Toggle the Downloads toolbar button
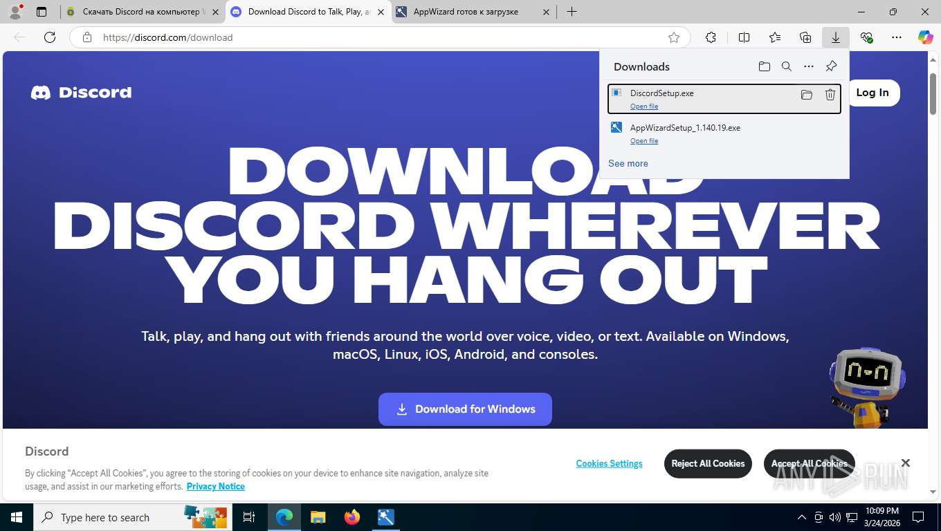The image size is (941, 531). click(836, 37)
